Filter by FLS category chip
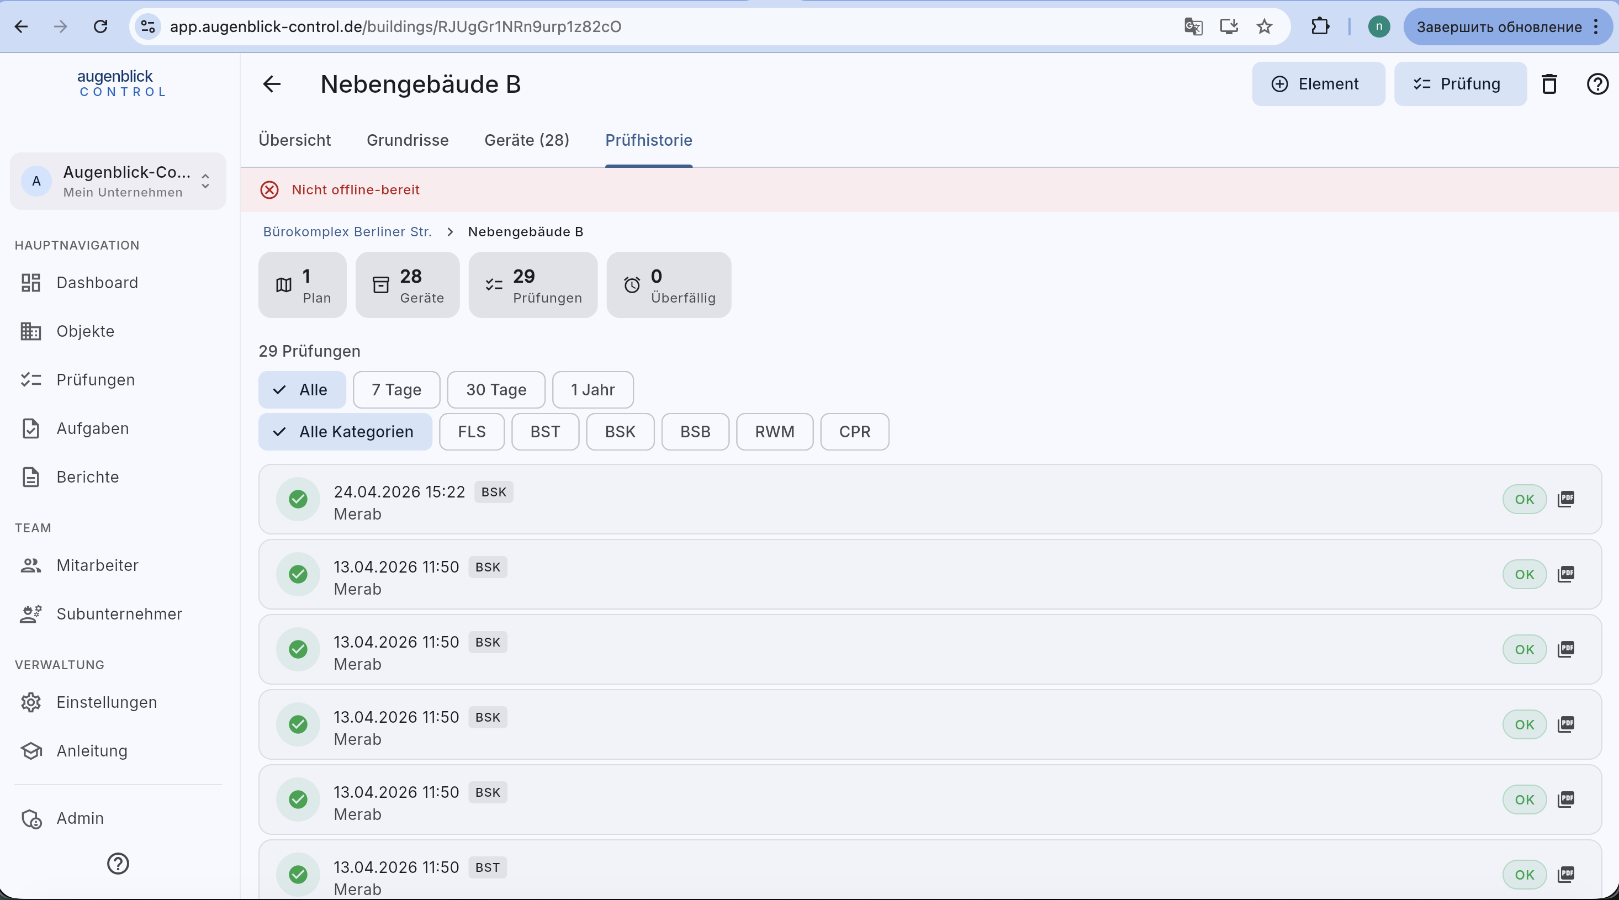 click(x=472, y=432)
